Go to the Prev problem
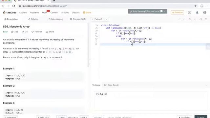Viewport: 210px width, 118px height. point(61,117)
